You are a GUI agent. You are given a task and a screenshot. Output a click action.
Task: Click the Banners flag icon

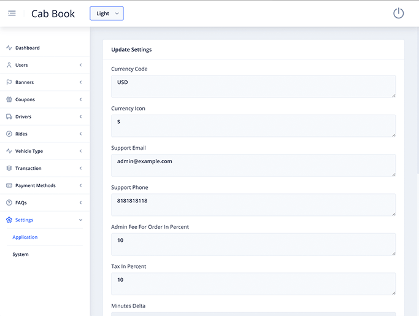click(x=9, y=82)
